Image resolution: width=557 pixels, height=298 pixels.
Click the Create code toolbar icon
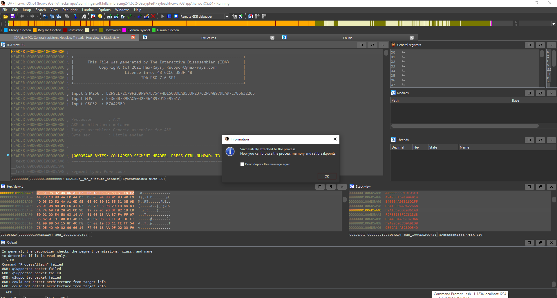point(109,17)
